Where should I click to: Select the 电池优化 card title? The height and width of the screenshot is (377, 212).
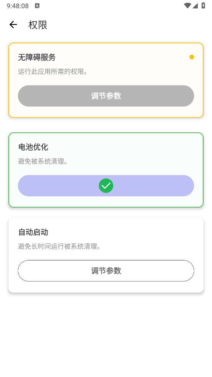tap(33, 147)
